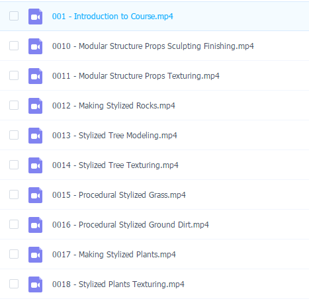Image resolution: width=309 pixels, height=301 pixels.
Task: Click video icon of 0011 Modular Structure Props Texturing
Action: (x=35, y=76)
